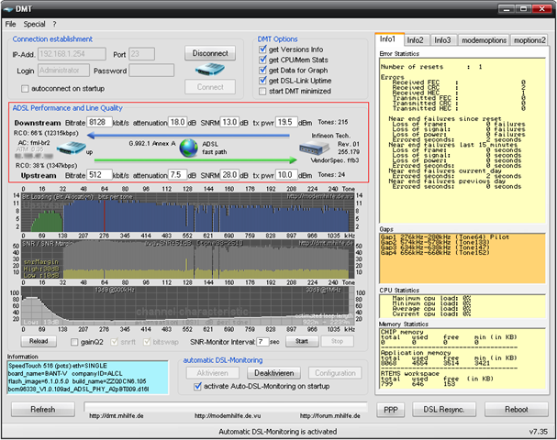557x440 pixels.
Task: Click the modem icon under Disconnect button
Action: coord(210,70)
